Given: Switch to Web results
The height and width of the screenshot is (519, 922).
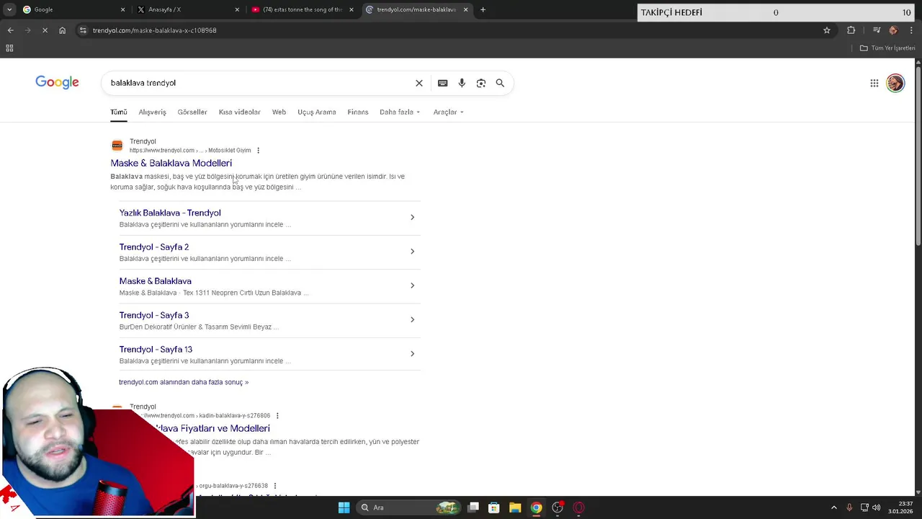Looking at the screenshot, I should [279, 112].
